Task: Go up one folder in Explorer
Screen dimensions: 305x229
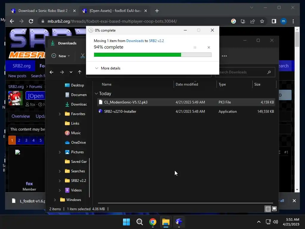Action: (x=80, y=72)
